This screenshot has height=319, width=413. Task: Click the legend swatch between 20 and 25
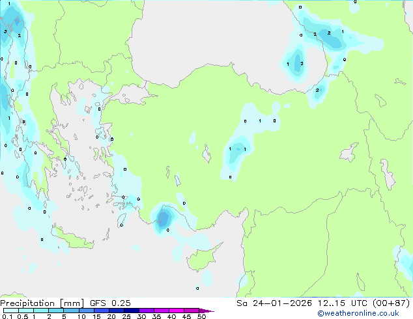117,311
